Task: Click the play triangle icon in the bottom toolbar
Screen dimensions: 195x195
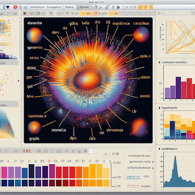Action: (x=86, y=151)
